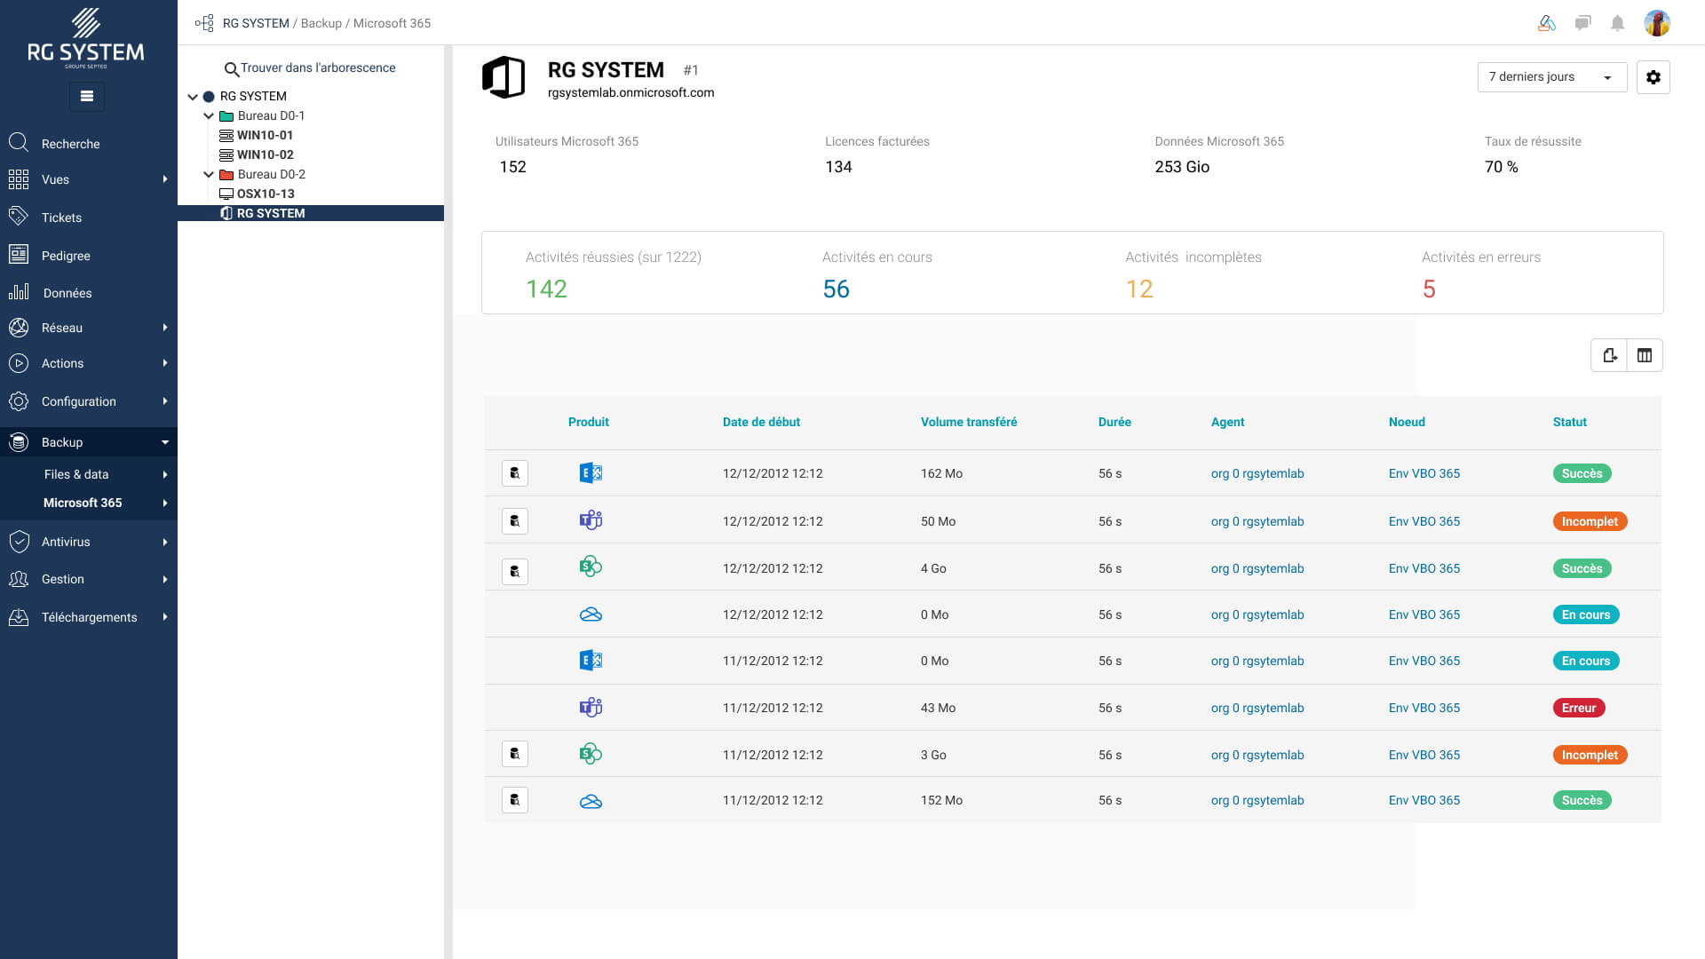1705x959 pixels.
Task: Open the Téléchargements menu
Action: [x=89, y=617]
